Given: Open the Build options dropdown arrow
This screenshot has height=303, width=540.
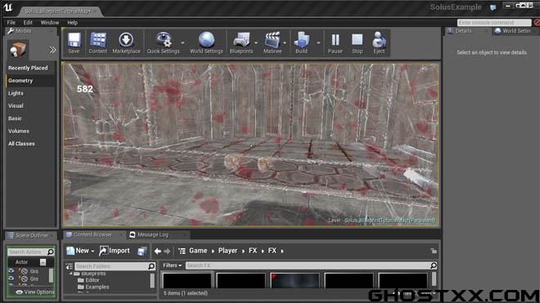Looking at the screenshot, I should click(318, 43).
